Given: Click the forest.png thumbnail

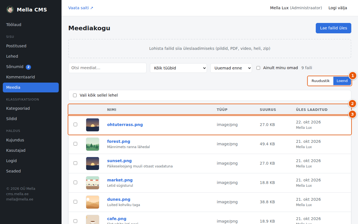Looking at the screenshot, I should 93,144.
